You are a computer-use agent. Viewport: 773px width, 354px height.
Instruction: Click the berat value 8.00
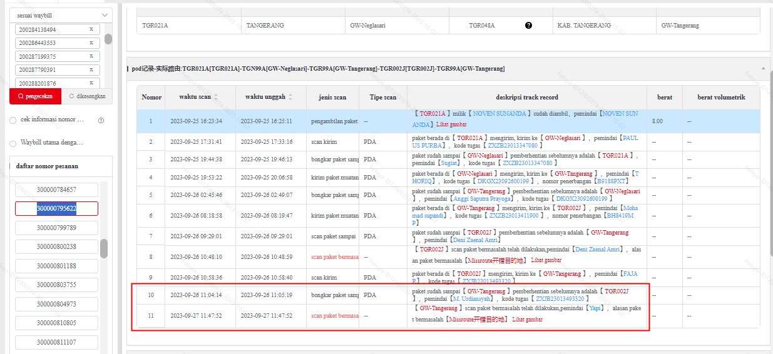pyautogui.click(x=657, y=121)
